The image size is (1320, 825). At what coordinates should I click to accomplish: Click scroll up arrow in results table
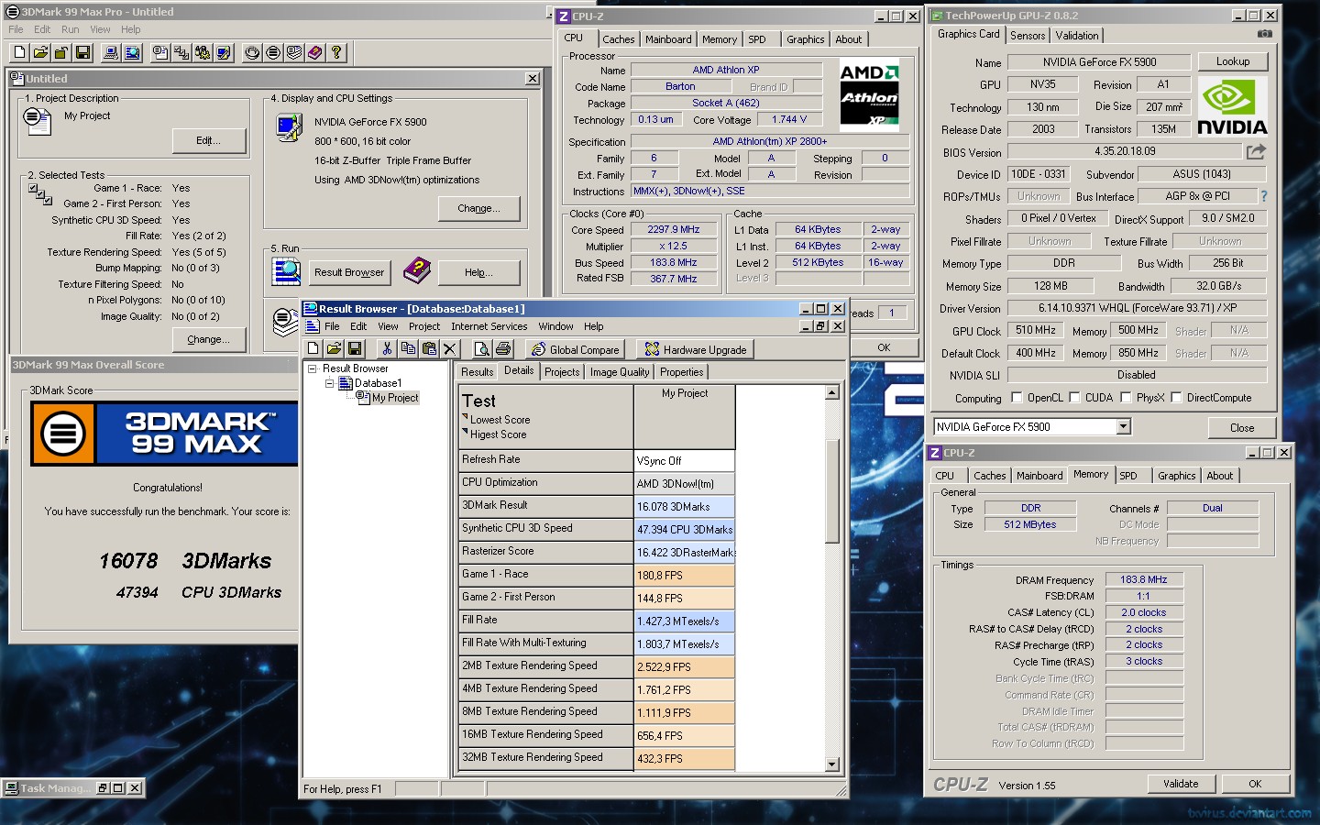832,392
